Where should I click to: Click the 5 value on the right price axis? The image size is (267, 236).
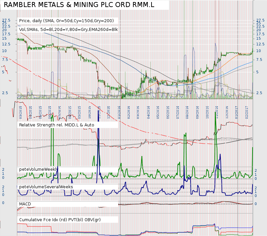point(257,72)
